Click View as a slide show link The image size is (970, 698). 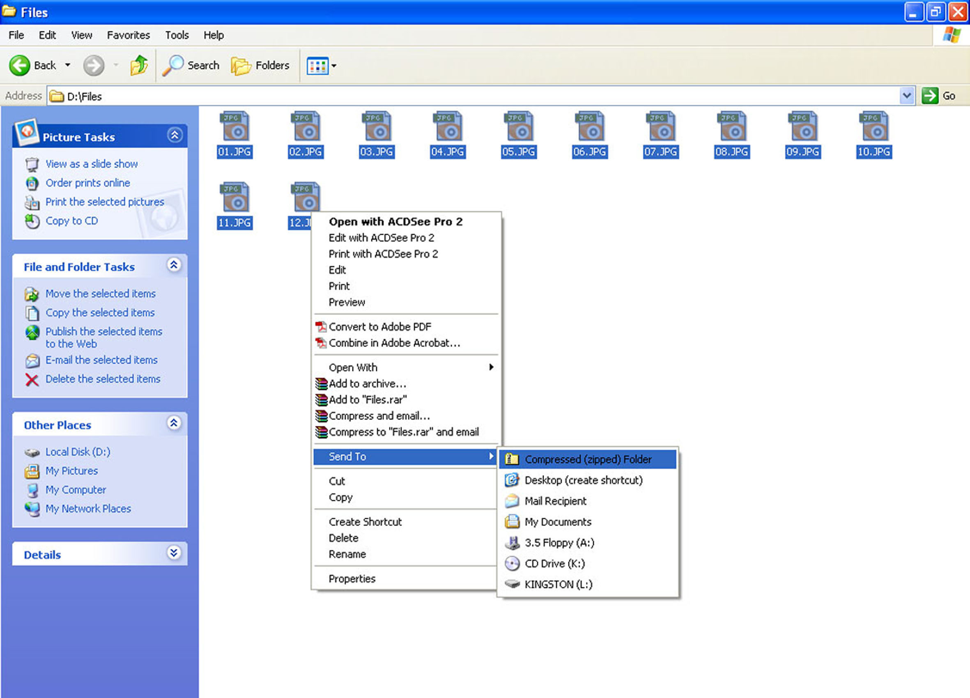pos(92,164)
